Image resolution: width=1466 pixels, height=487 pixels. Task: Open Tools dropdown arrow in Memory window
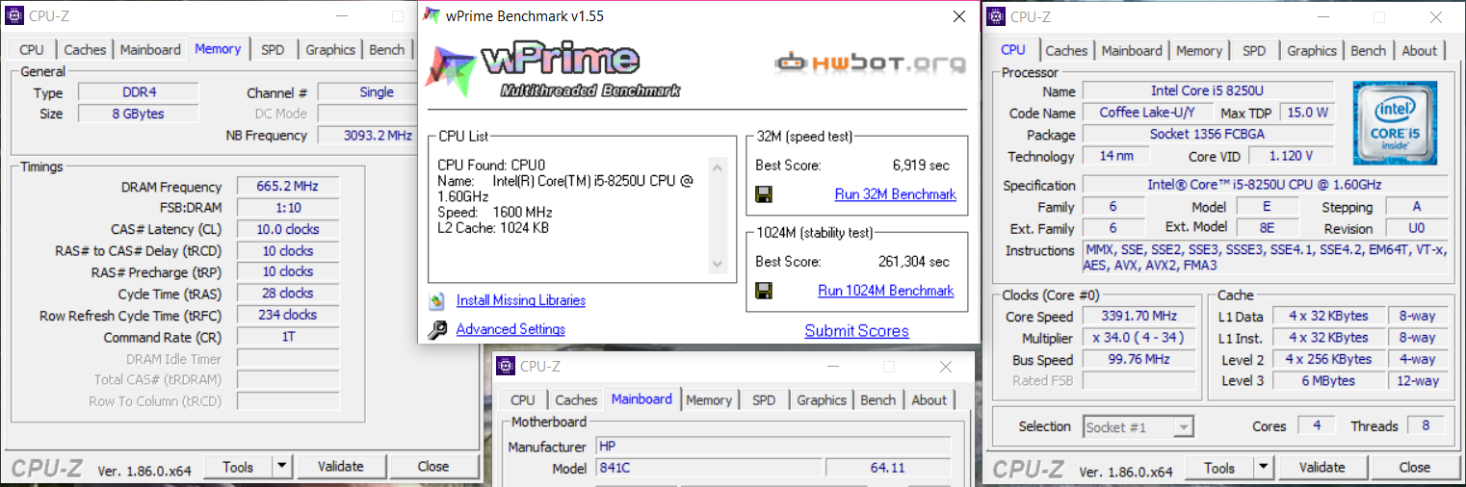[281, 467]
